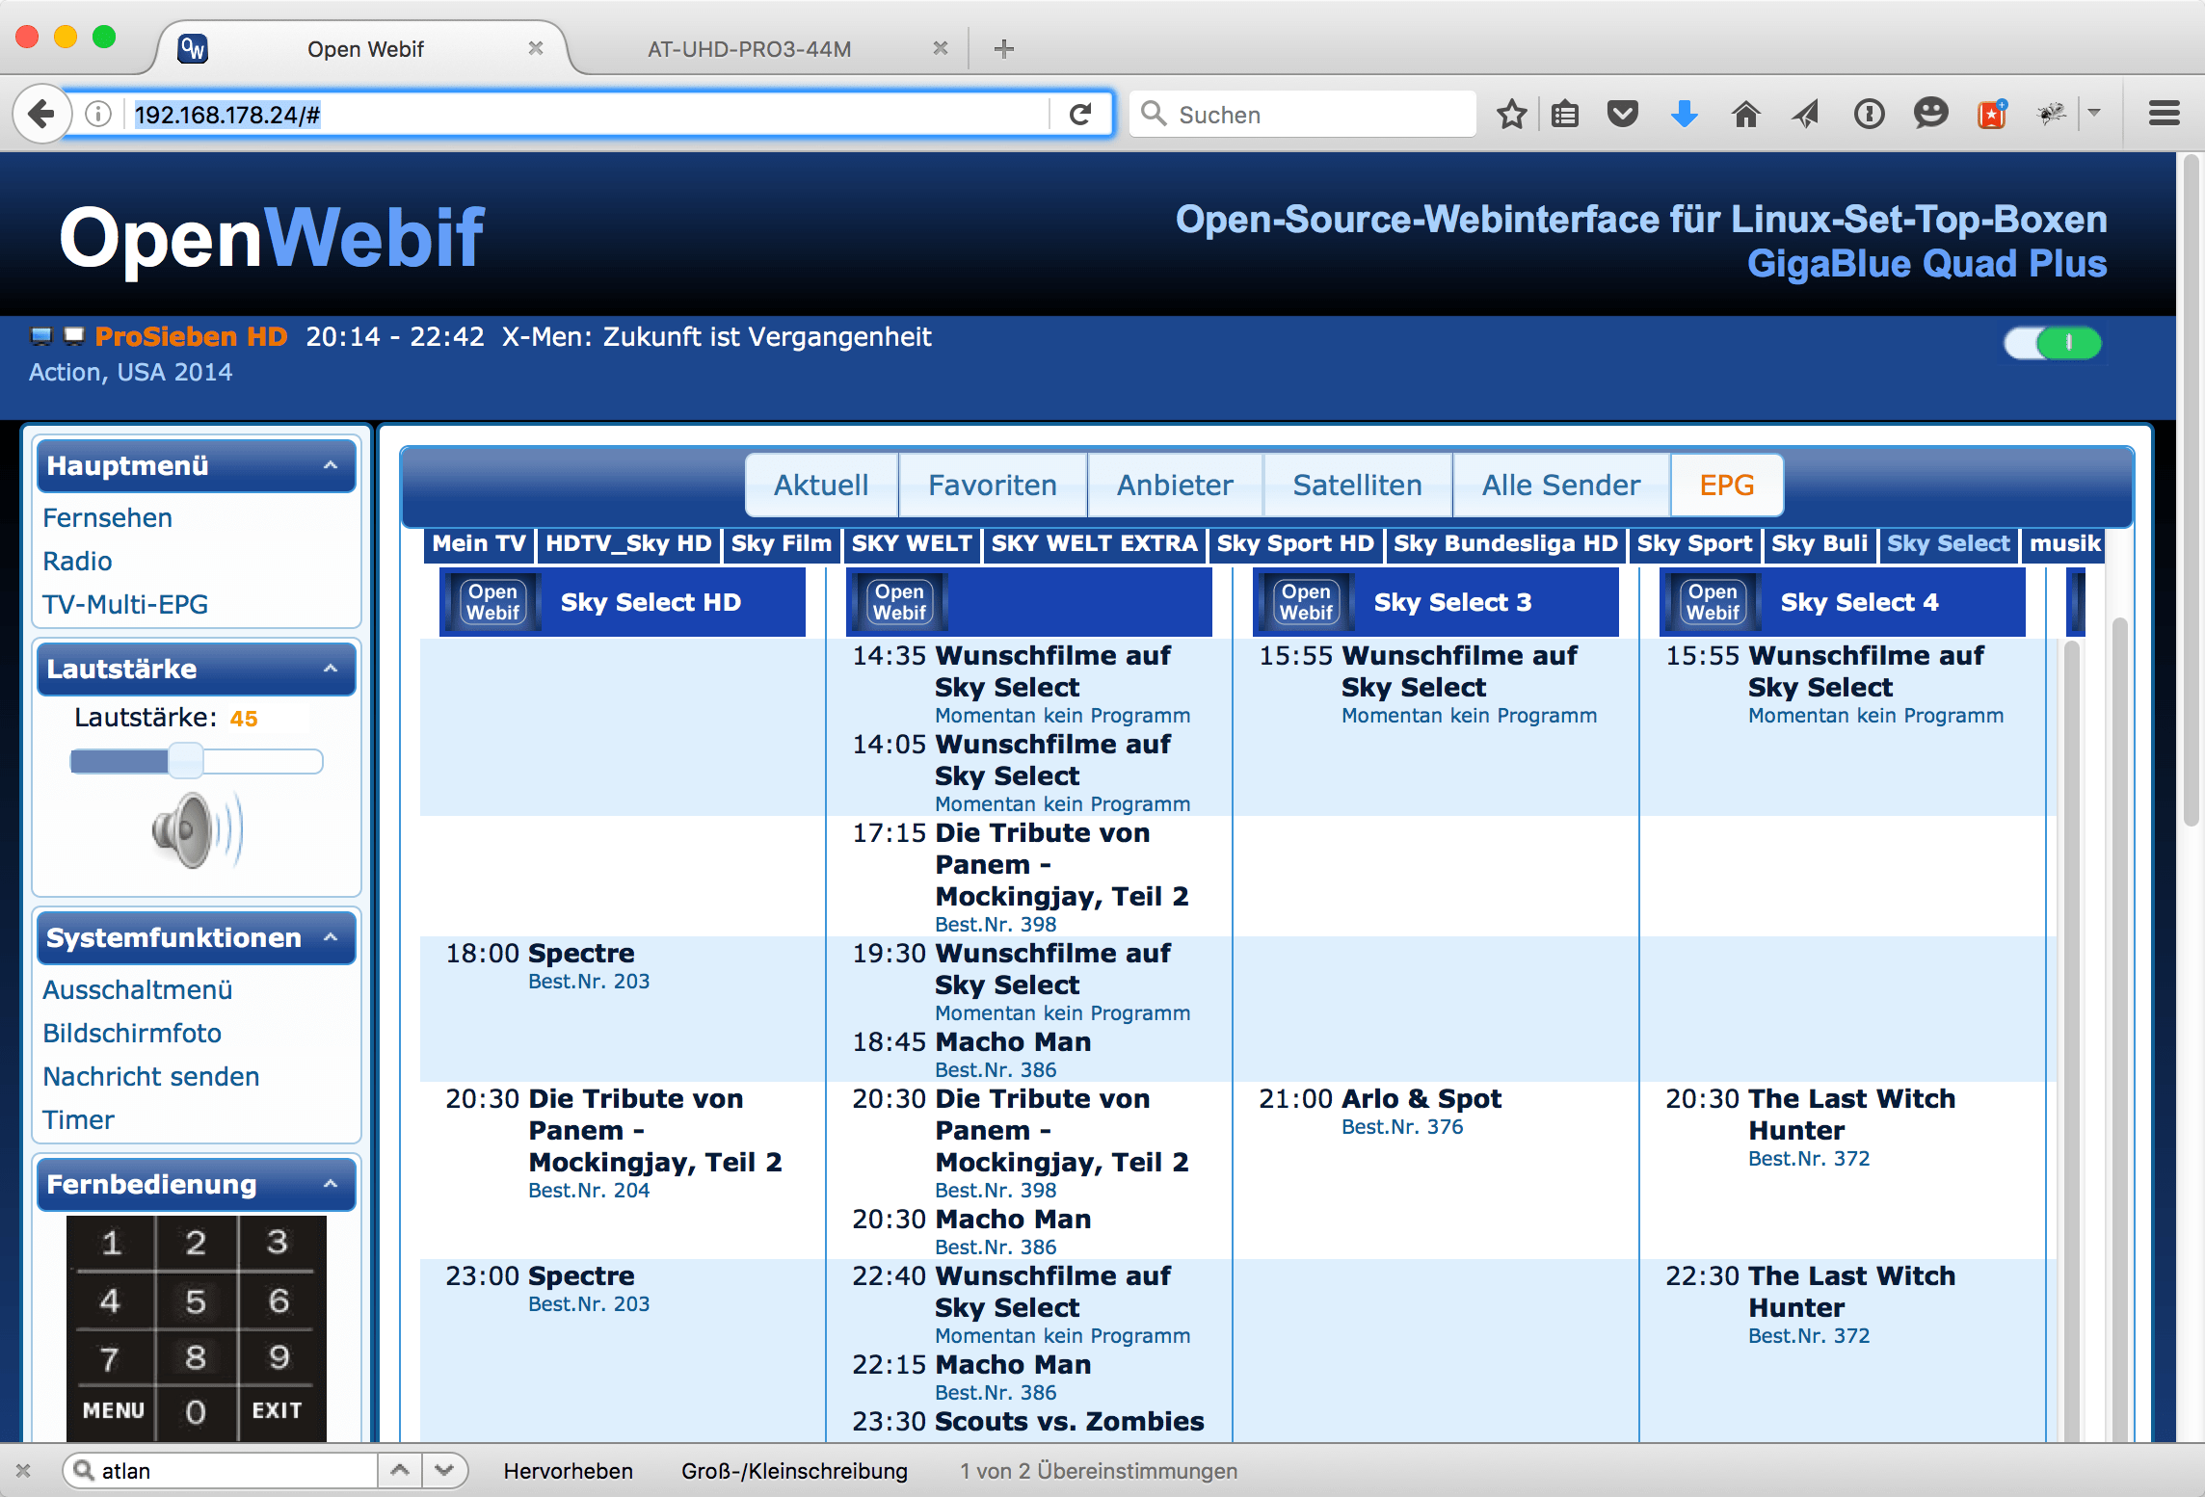
Task: Open the hamburger browser menu
Action: coord(2164,115)
